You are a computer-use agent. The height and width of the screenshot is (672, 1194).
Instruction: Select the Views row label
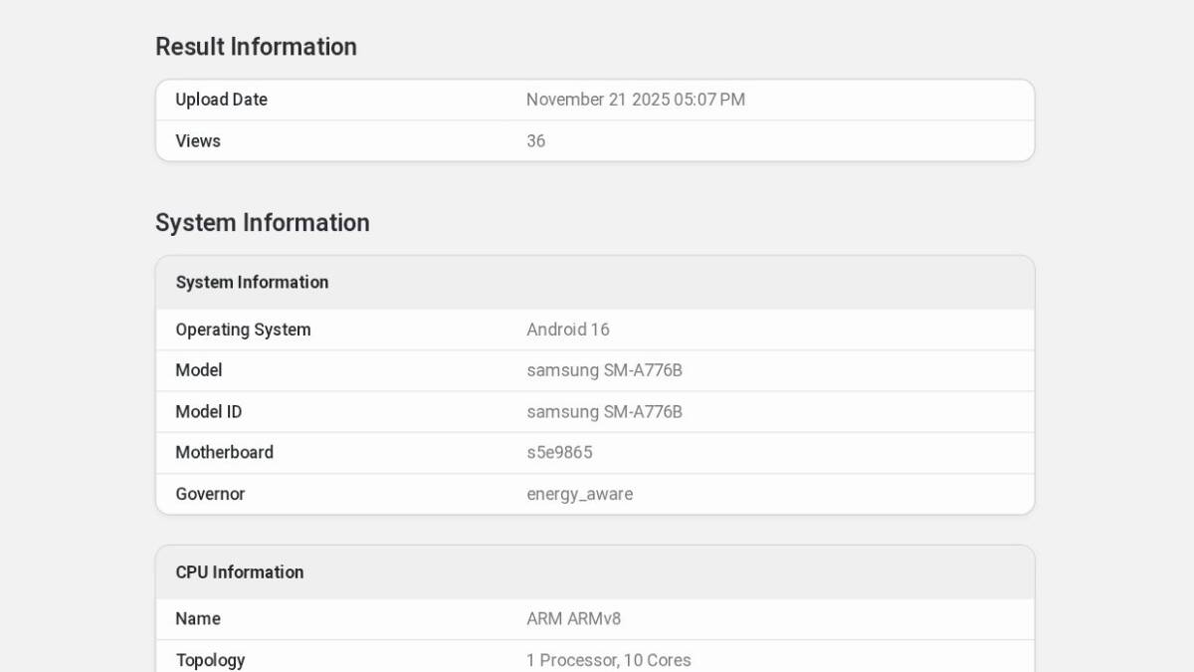197,140
